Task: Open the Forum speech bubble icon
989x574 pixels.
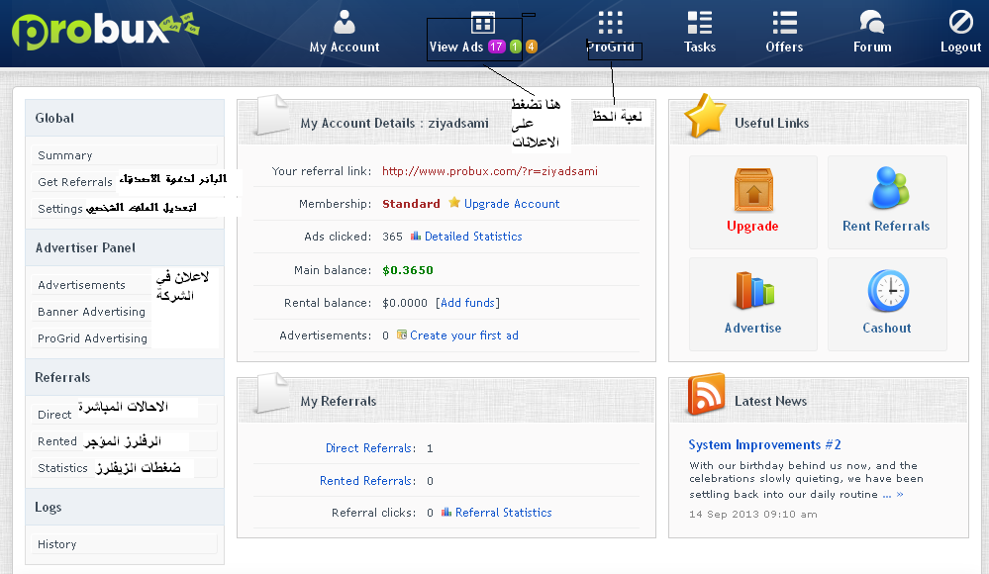Action: click(x=871, y=22)
